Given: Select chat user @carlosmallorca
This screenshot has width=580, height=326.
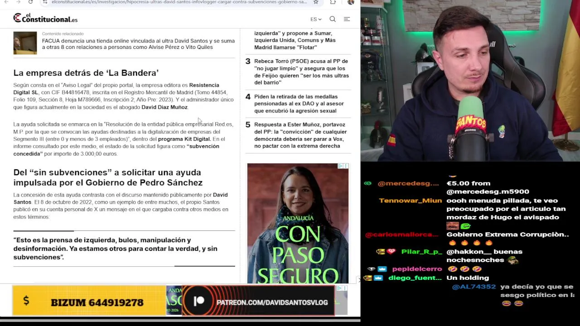Looking at the screenshot, I should (x=401, y=235).
